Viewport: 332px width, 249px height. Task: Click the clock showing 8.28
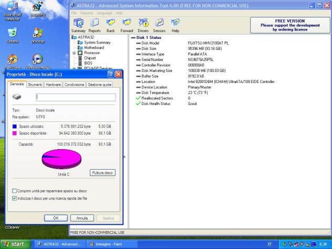pos(323,244)
